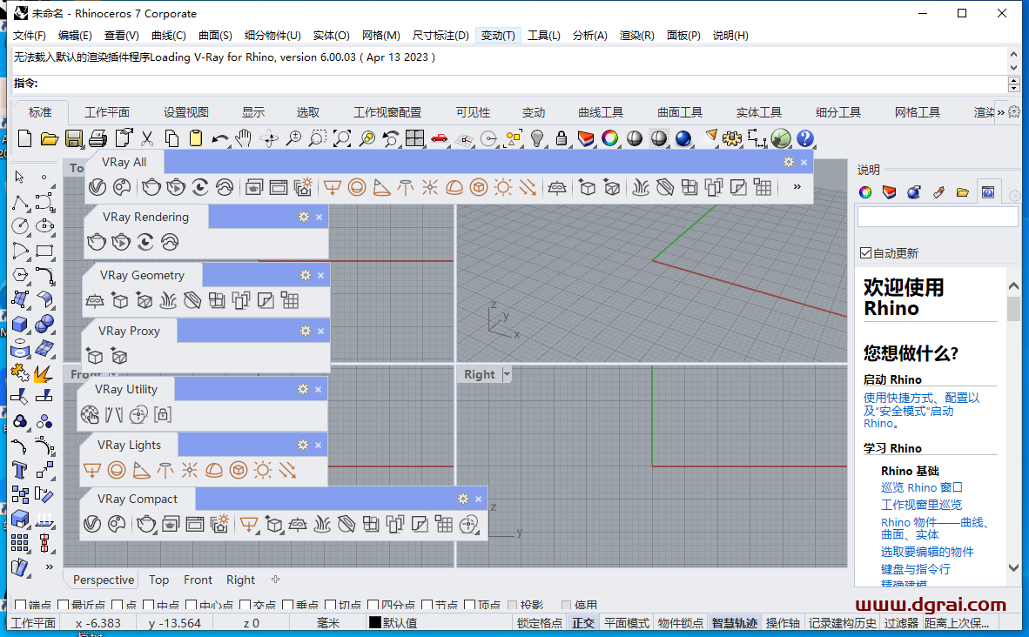Expand more toolbar tabs with the » chevron
Viewport: 1029px width, 637px height.
click(1001, 112)
